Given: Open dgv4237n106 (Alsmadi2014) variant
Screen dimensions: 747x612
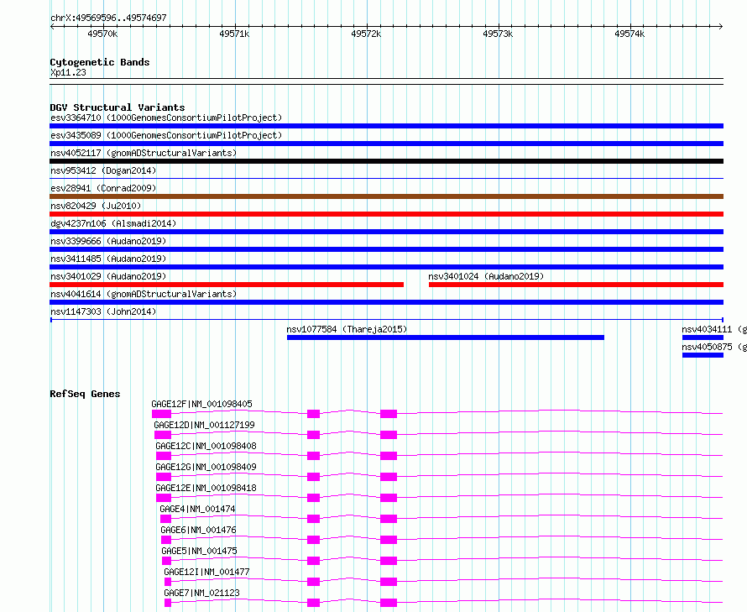Looking at the screenshot, I should point(113,223).
